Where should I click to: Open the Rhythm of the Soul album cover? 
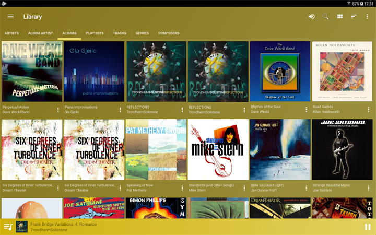pyautogui.click(x=280, y=71)
